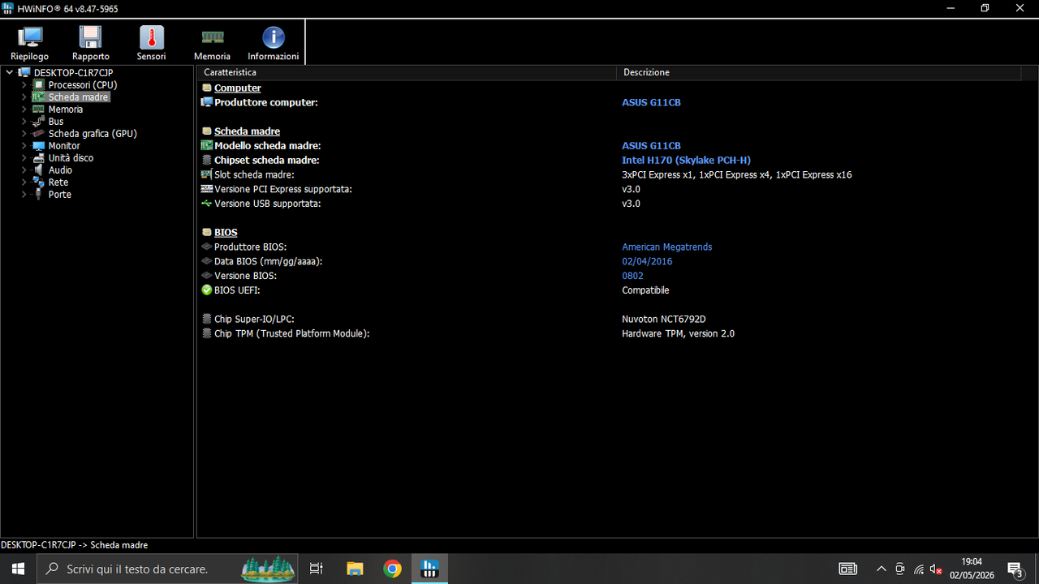Expand the Scheda madre node arrow
Screen dimensions: 1039x584
coord(24,97)
